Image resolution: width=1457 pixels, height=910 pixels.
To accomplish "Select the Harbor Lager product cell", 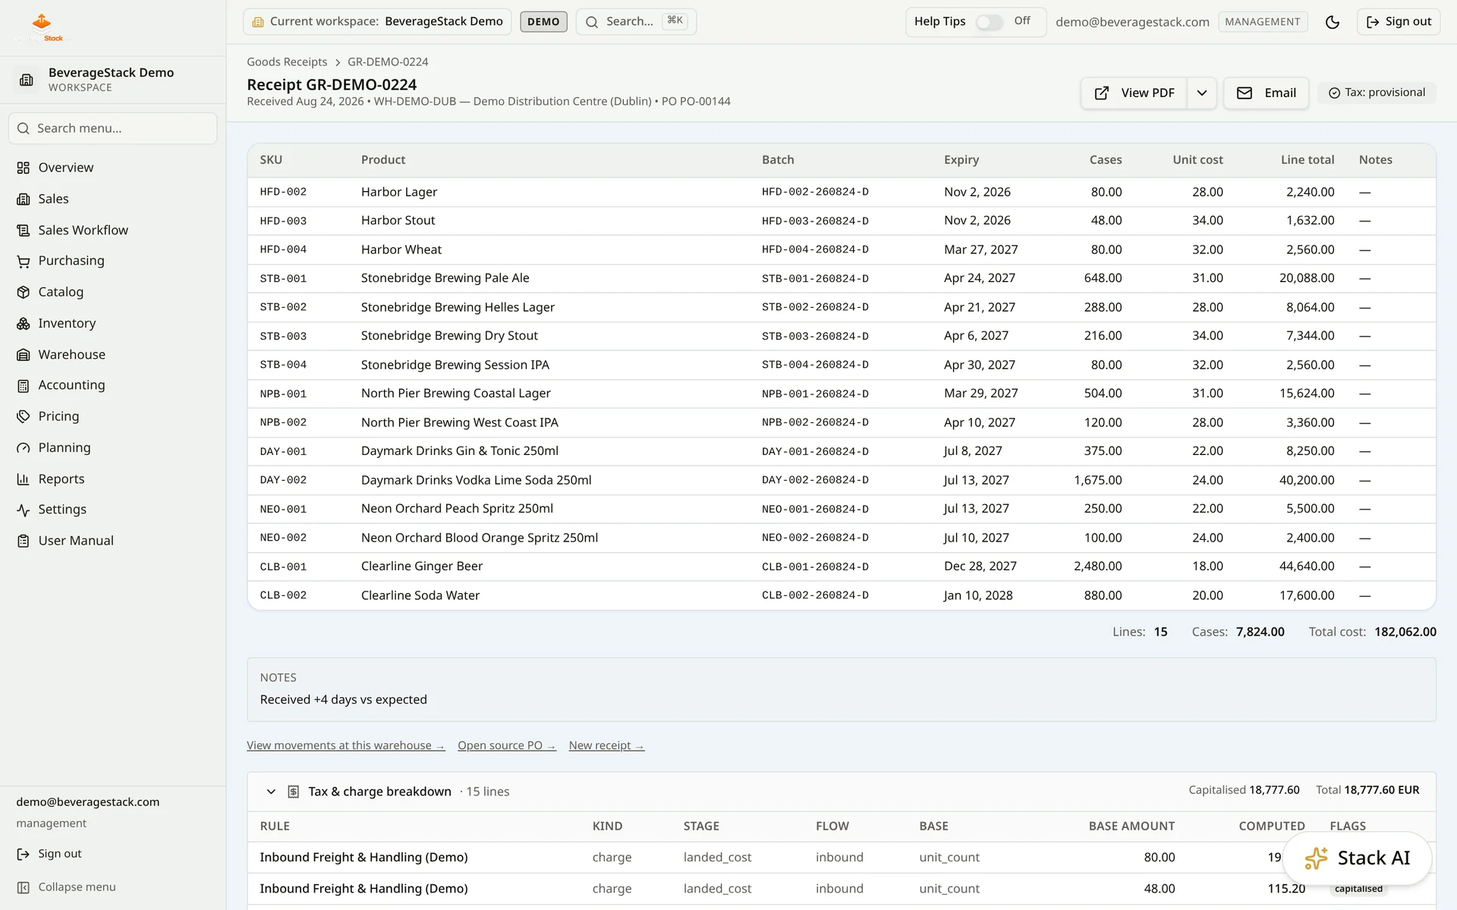I will coord(398,192).
